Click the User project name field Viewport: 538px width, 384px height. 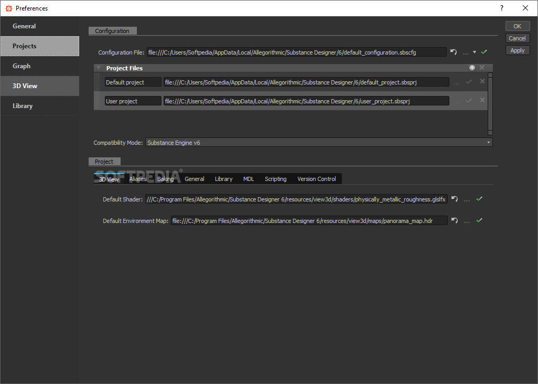pyautogui.click(x=133, y=101)
